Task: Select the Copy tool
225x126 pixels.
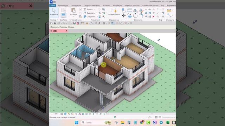Action: [129, 15]
